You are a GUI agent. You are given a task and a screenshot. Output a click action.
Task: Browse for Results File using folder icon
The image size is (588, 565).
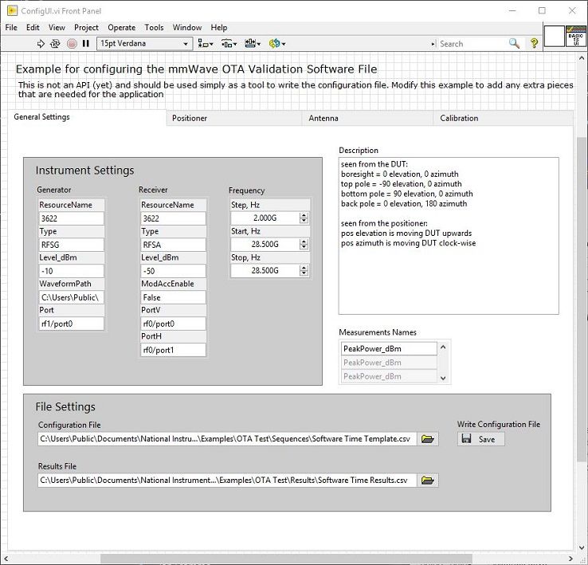[428, 481]
